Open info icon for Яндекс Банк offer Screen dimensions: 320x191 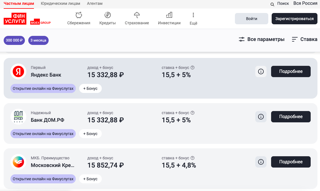(261, 71)
